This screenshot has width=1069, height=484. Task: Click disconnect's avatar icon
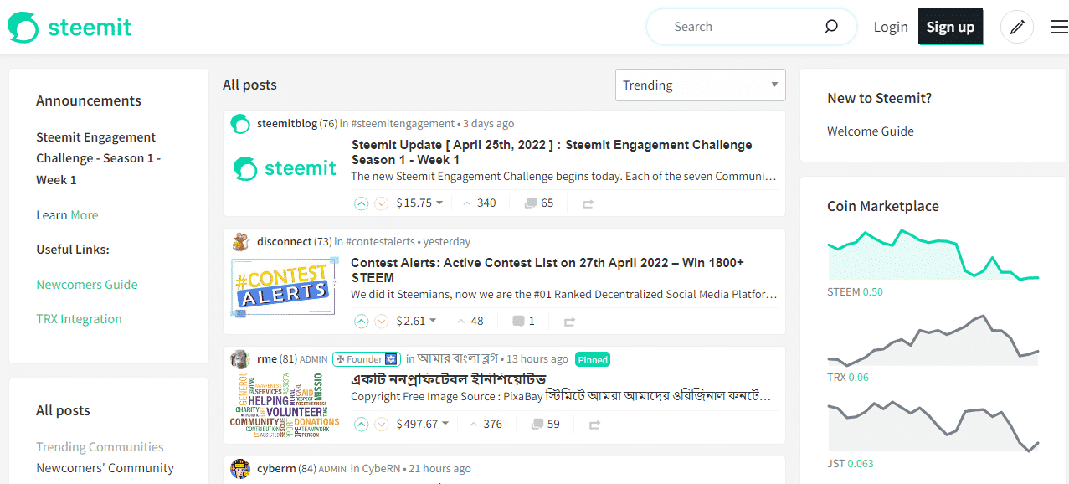240,242
